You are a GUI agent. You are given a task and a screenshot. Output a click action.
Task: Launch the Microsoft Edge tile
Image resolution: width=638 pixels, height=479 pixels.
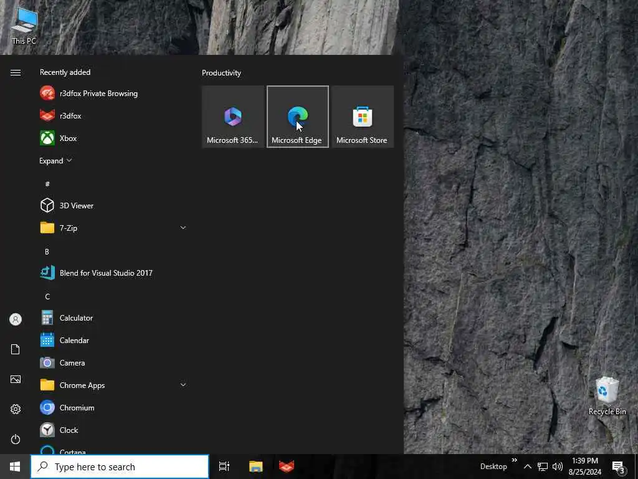(x=298, y=117)
